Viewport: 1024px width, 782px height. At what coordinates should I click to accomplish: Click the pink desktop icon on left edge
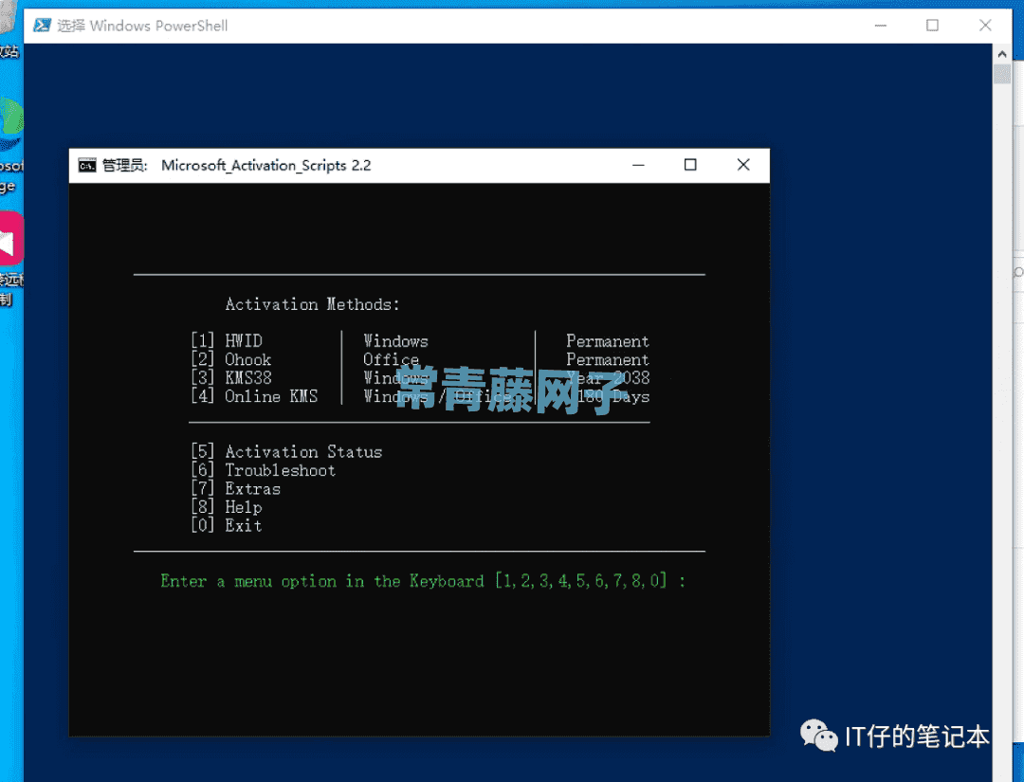[x=11, y=238]
